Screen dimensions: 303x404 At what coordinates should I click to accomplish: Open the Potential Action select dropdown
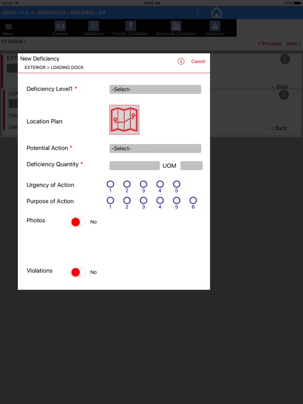click(x=155, y=148)
